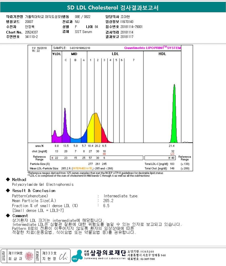The width and height of the screenshot is (226, 266).
Task: Select the Intermediate type pattern result
Action: coord(120,196)
